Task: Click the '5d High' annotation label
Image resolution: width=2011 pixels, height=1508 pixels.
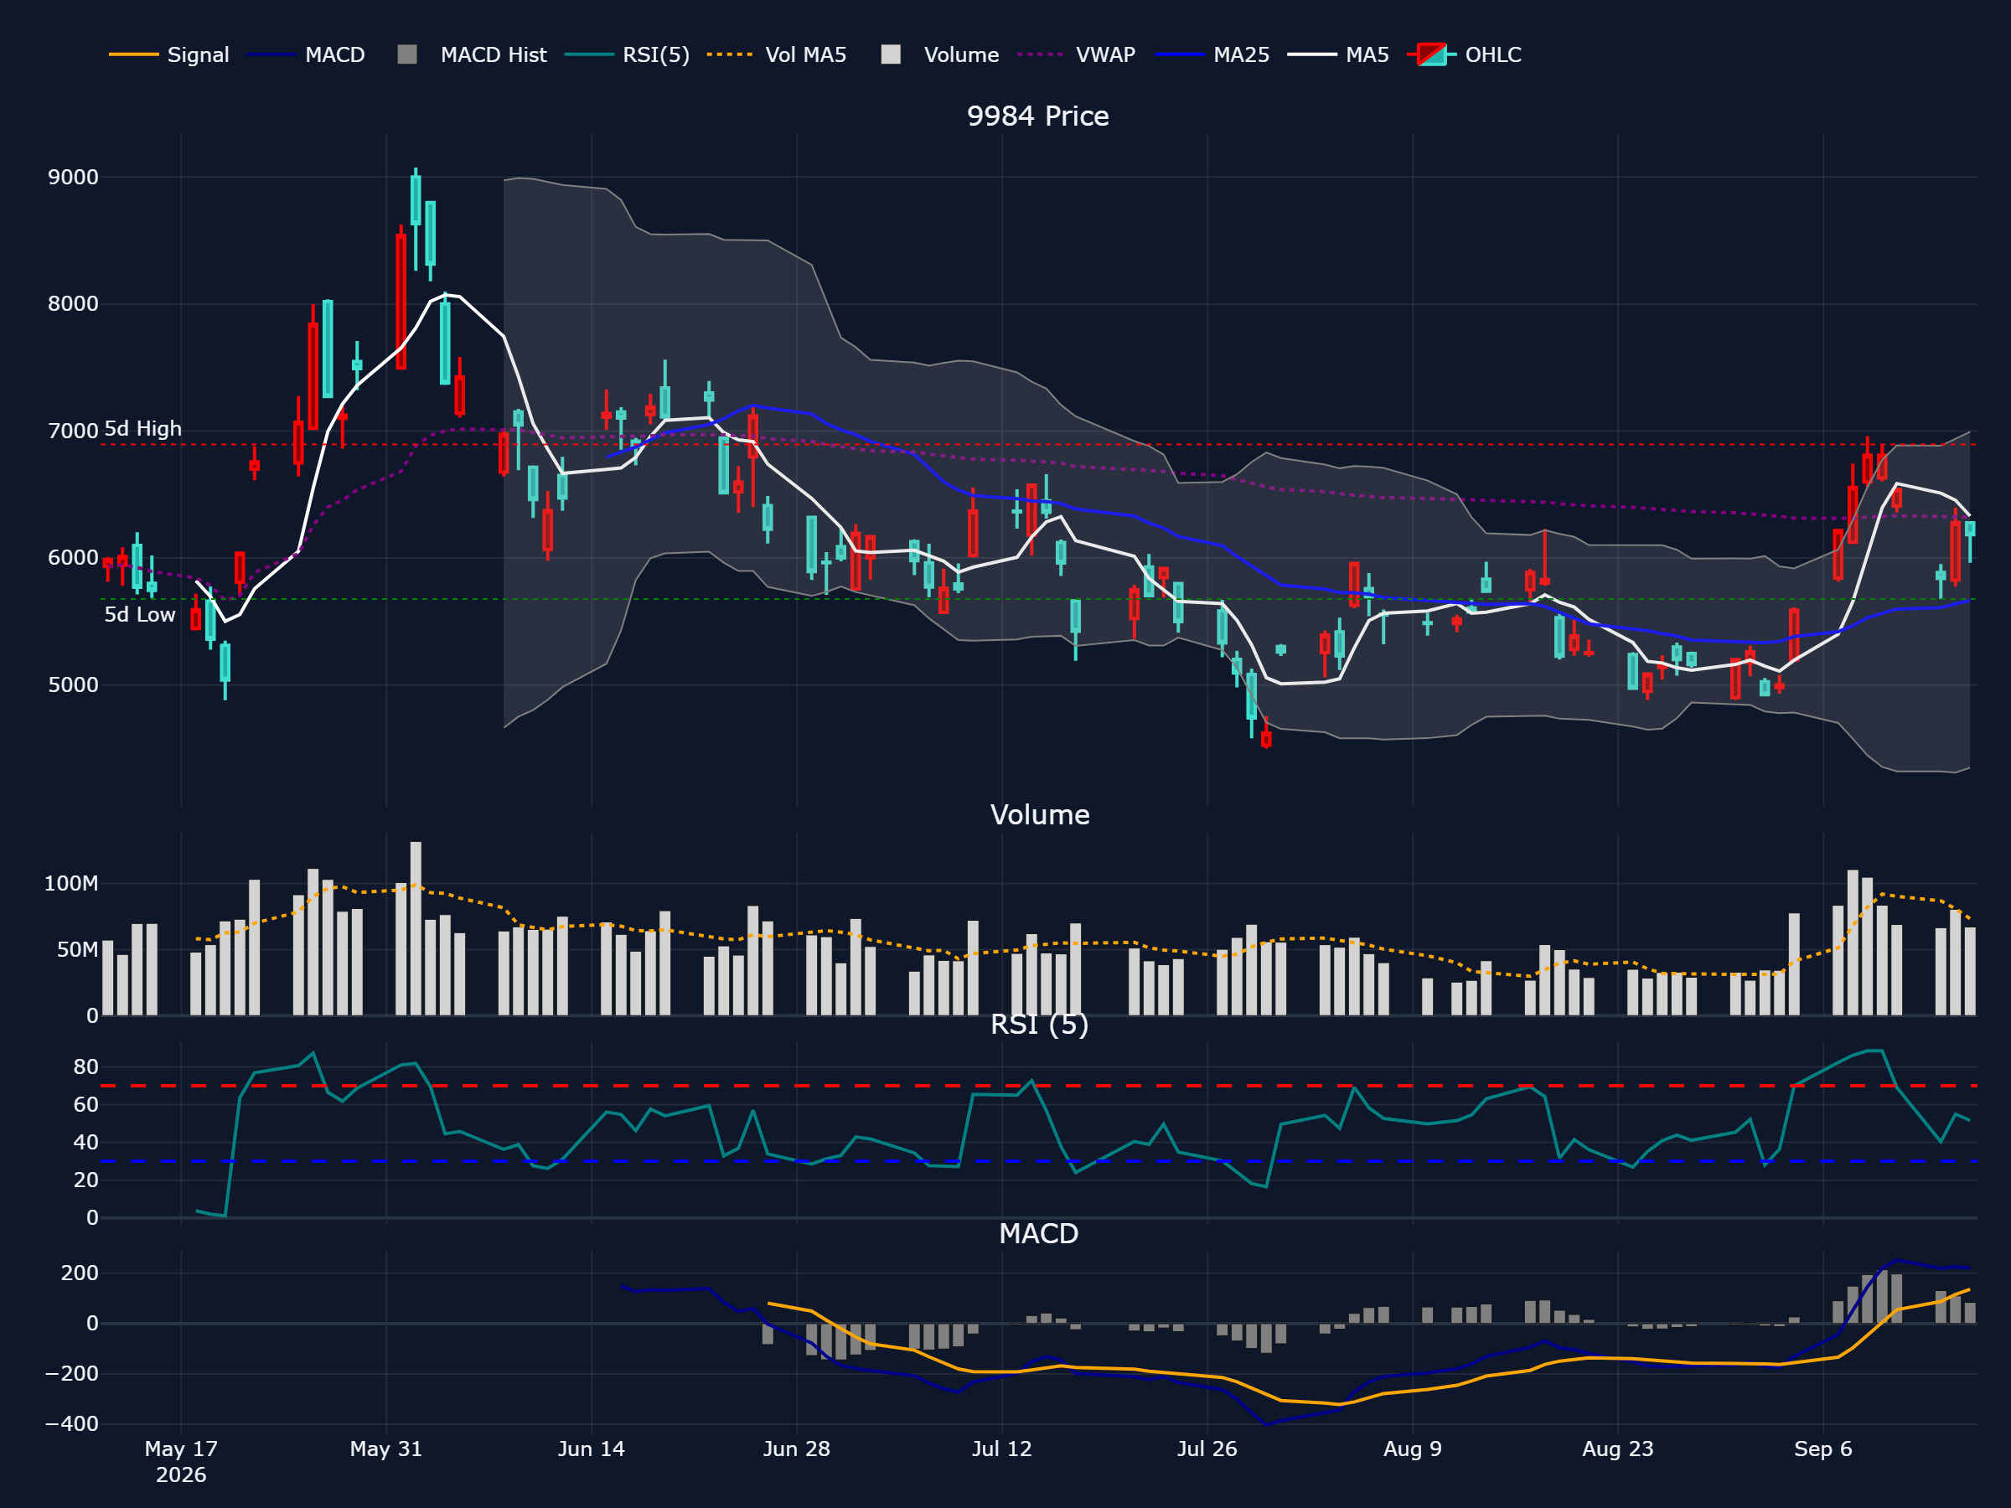Action: (x=142, y=428)
